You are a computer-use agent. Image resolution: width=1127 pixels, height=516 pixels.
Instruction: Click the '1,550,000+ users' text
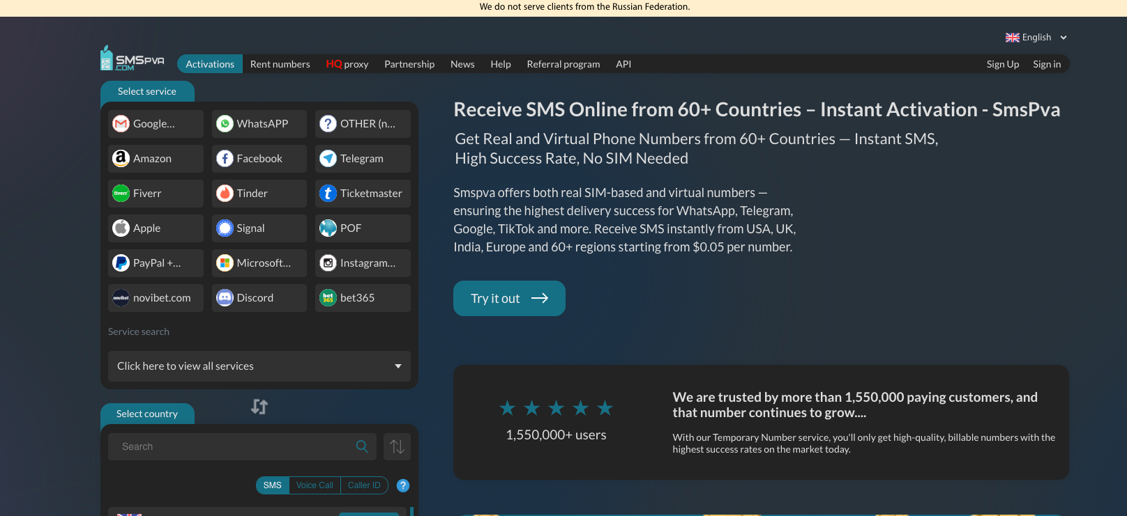point(556,435)
